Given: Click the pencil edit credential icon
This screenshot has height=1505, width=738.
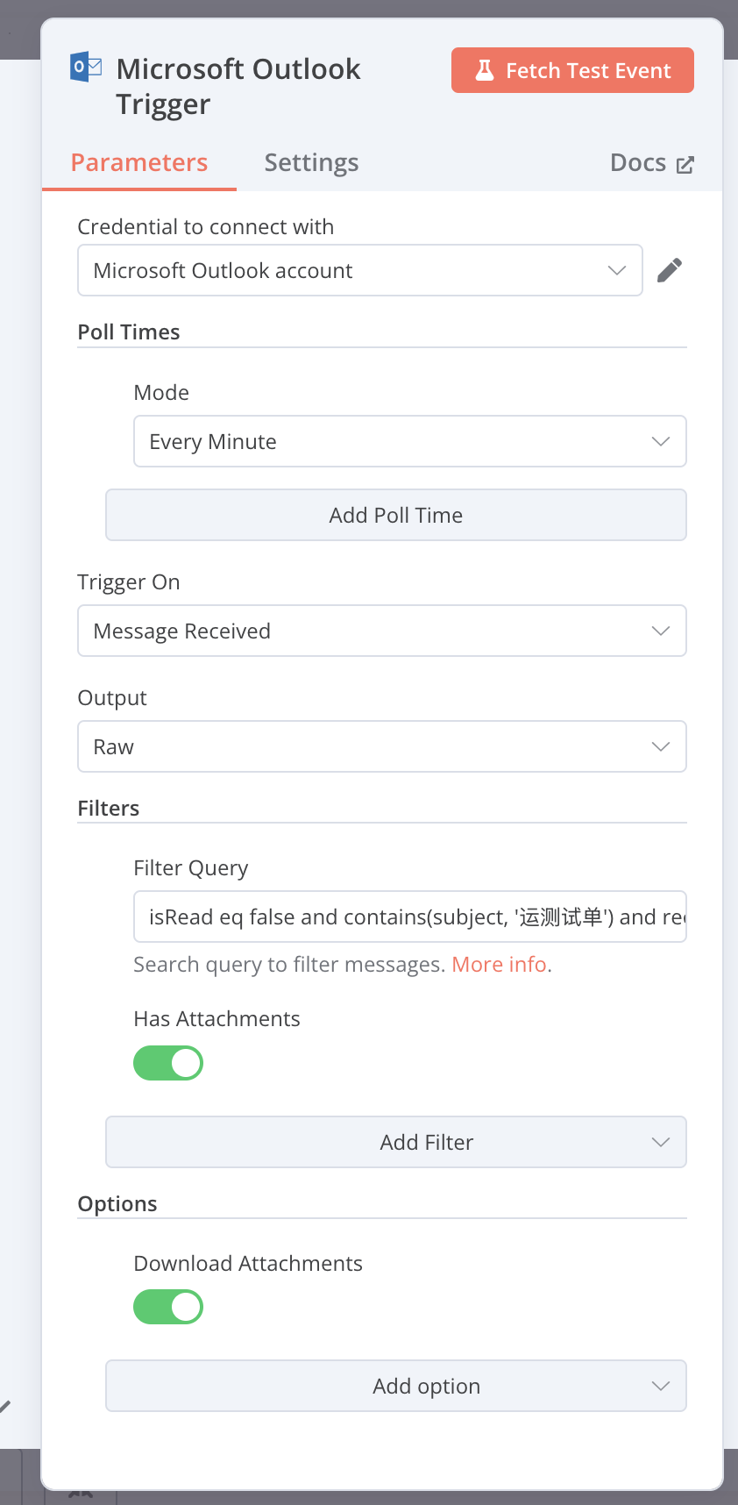Looking at the screenshot, I should point(670,270).
